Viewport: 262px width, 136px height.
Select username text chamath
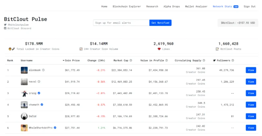tap(34, 105)
